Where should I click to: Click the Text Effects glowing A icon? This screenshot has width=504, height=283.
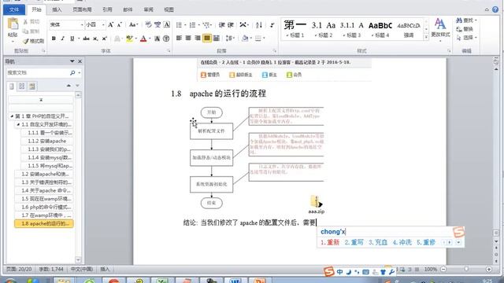pyautogui.click(x=117, y=39)
